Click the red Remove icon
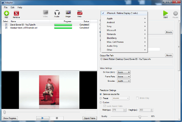Screen dimensions: 182x122 coord(16,13)
